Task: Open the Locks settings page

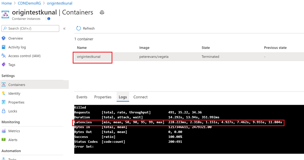Action: pos(12,111)
